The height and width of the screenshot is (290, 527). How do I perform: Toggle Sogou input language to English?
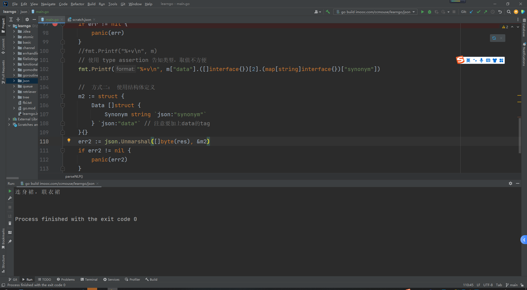(x=468, y=60)
